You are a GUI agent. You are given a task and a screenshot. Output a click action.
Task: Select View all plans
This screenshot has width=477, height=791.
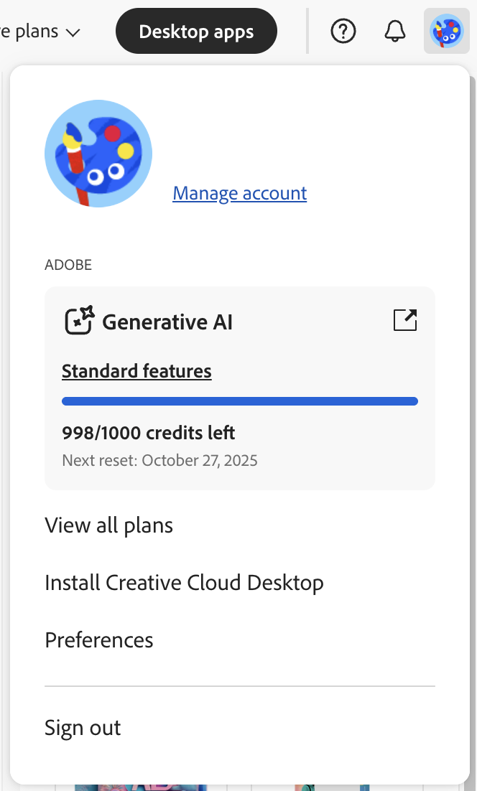108,525
